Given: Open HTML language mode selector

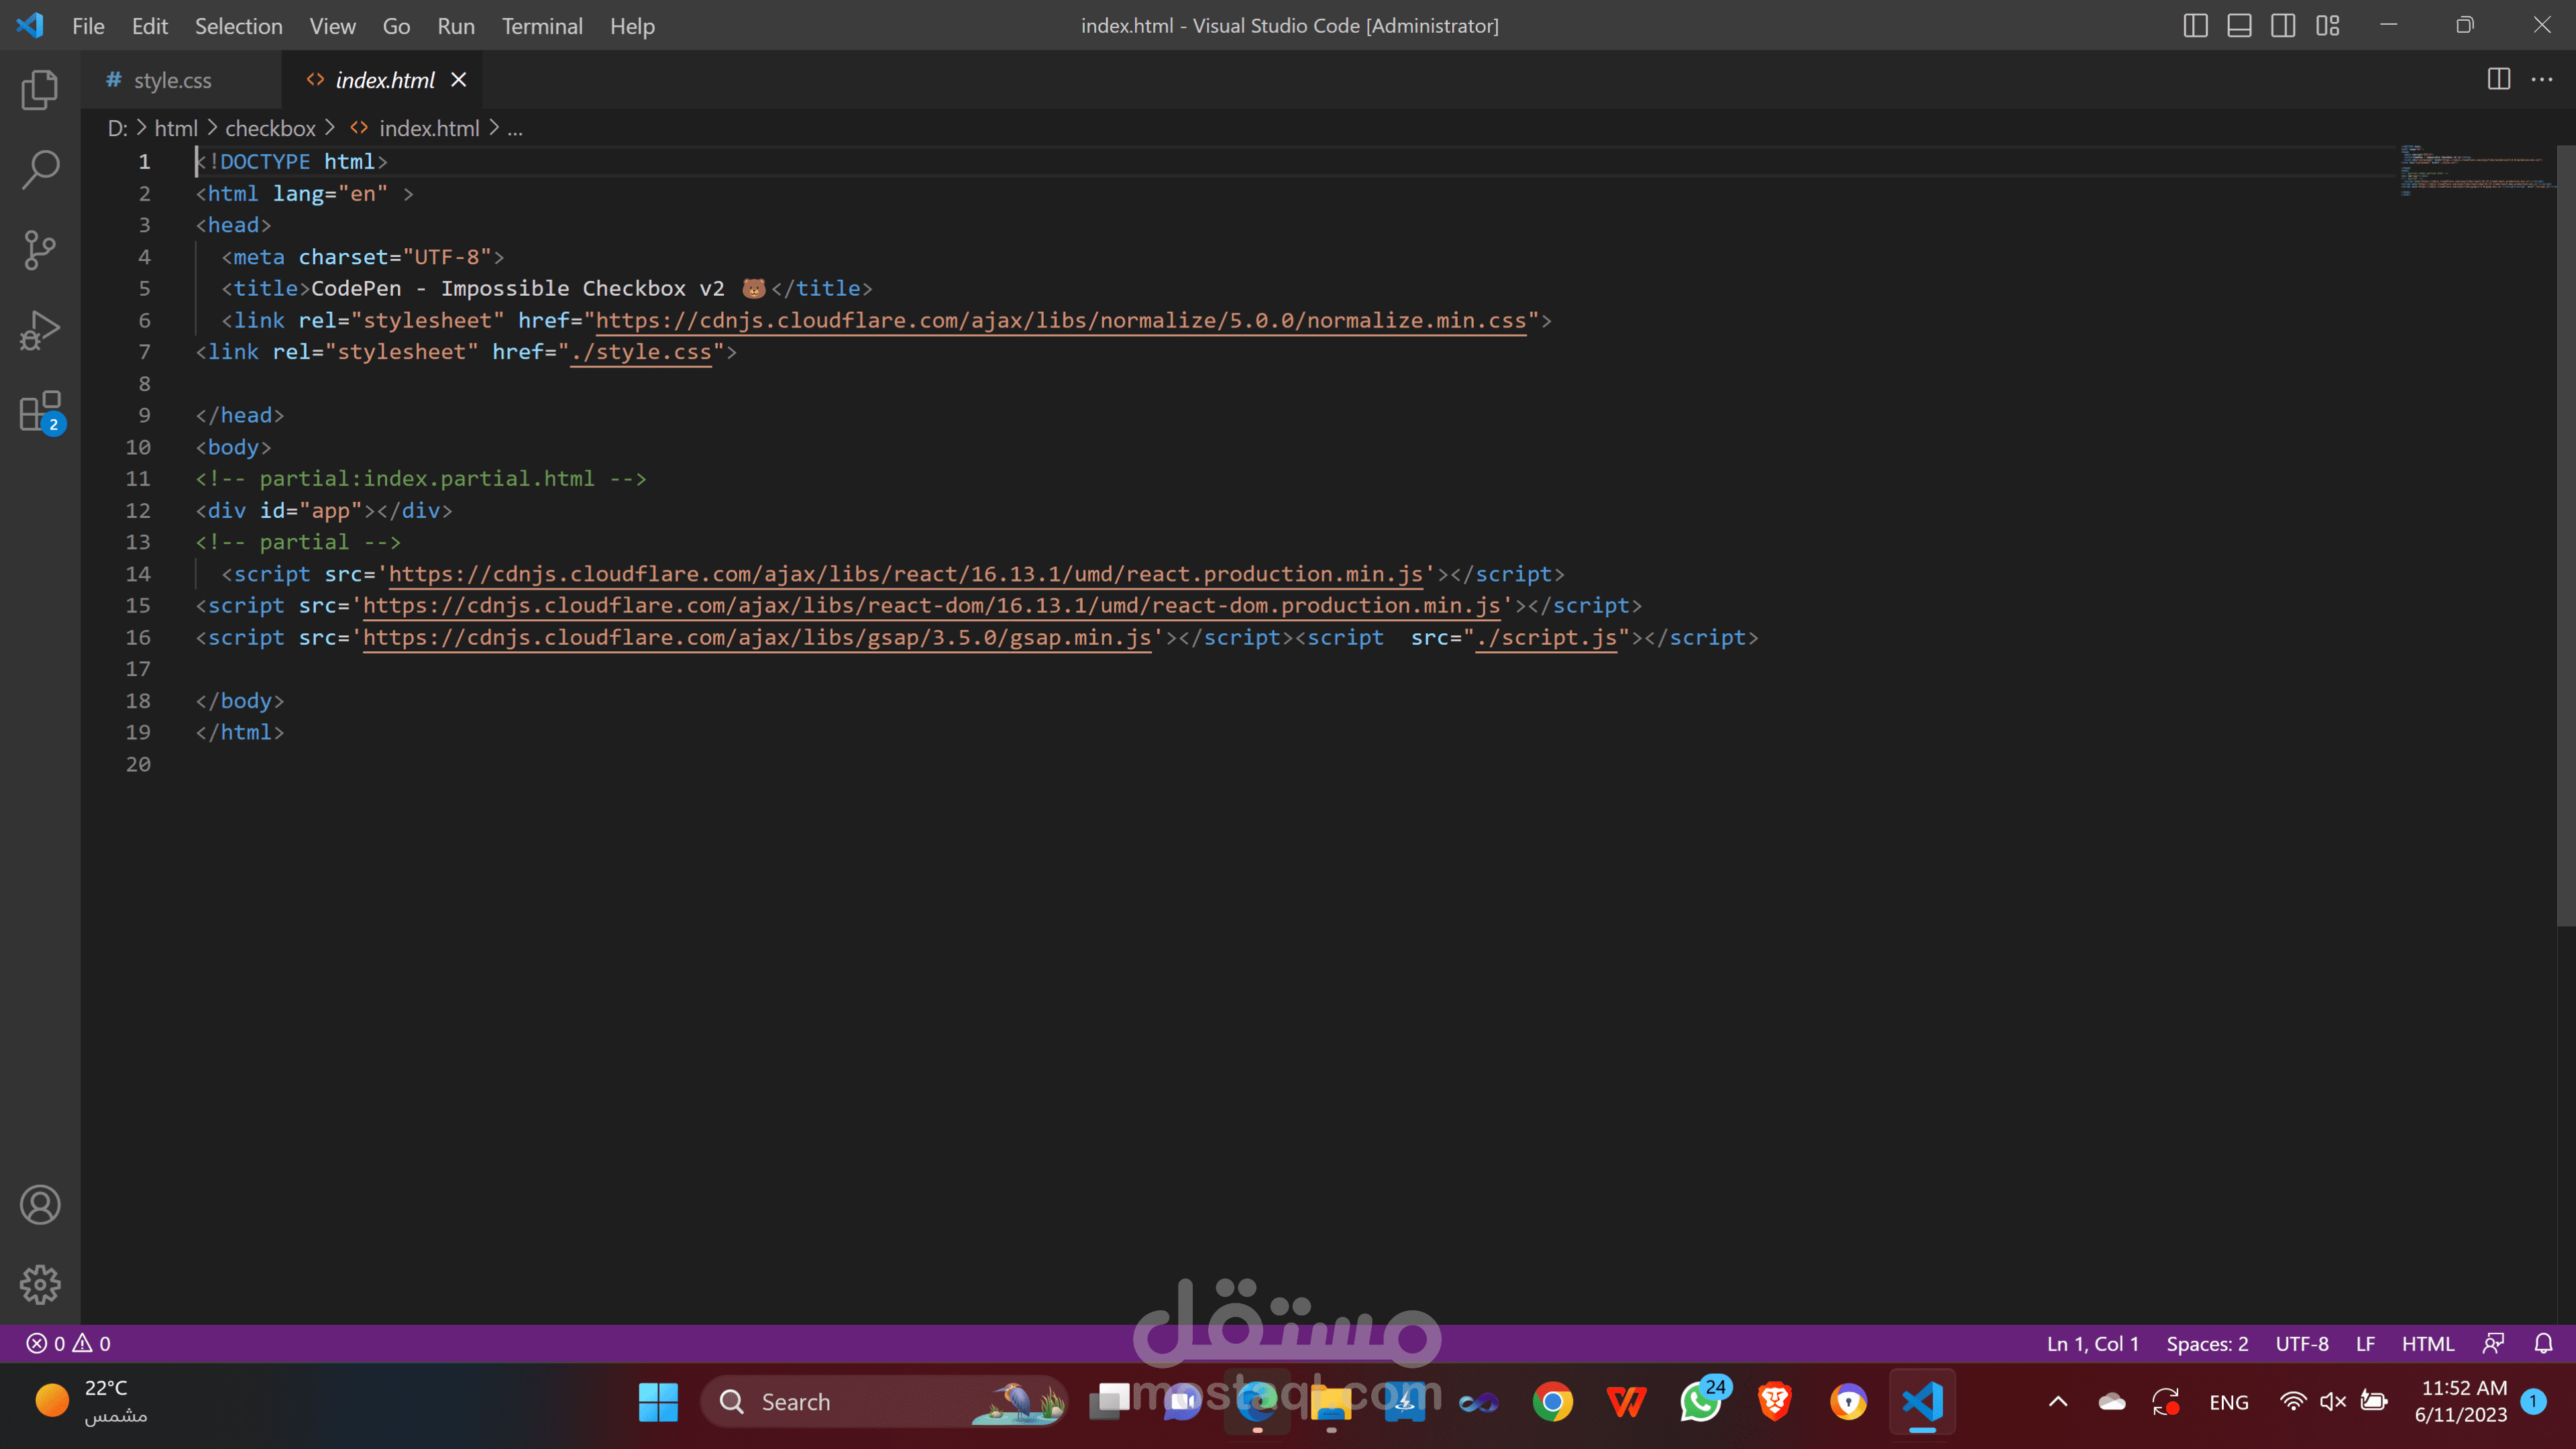Looking at the screenshot, I should [x=2427, y=1344].
